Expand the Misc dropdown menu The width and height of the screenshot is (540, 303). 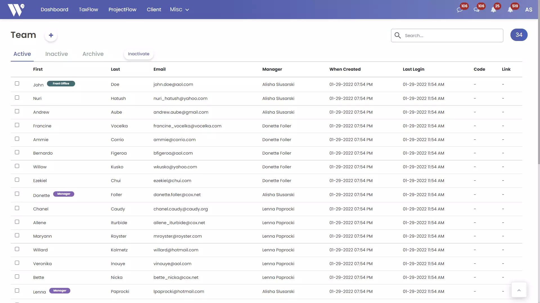click(x=179, y=9)
